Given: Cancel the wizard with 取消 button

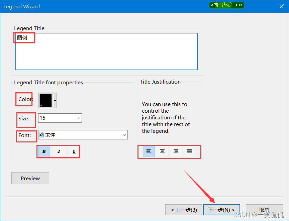Looking at the screenshot, I should click(x=264, y=210).
